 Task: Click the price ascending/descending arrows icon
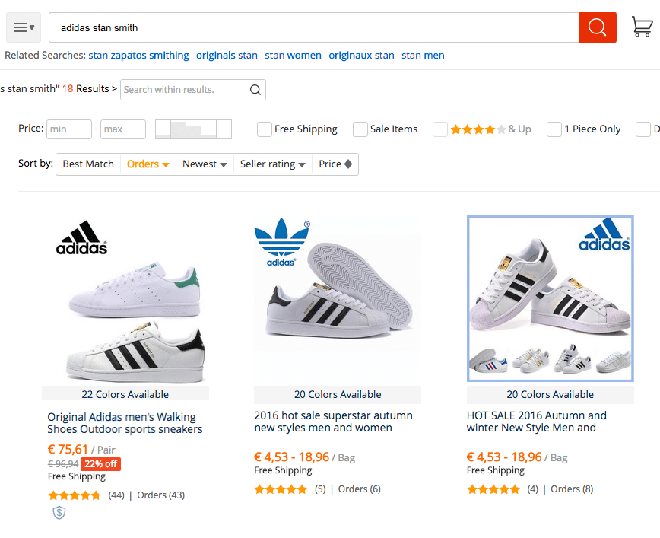coord(348,164)
